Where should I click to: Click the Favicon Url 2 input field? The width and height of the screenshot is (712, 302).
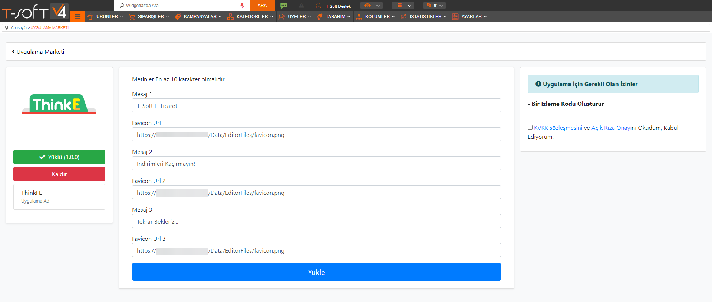[316, 192]
